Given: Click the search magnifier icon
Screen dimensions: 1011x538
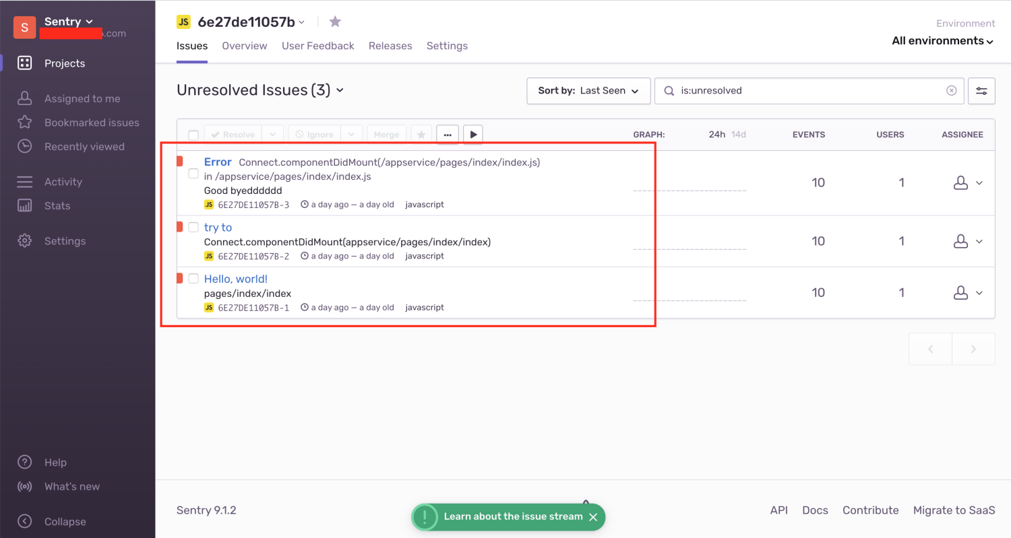Looking at the screenshot, I should [x=669, y=91].
